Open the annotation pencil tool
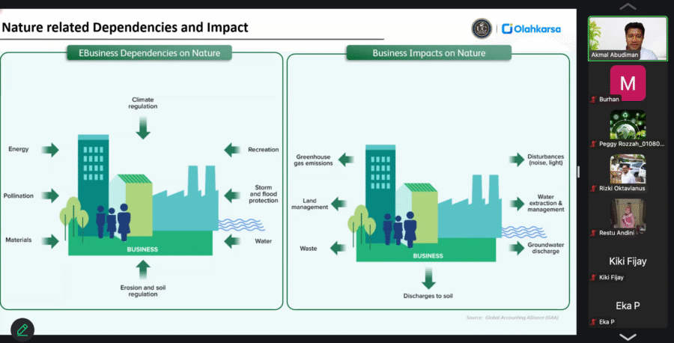 [22, 329]
